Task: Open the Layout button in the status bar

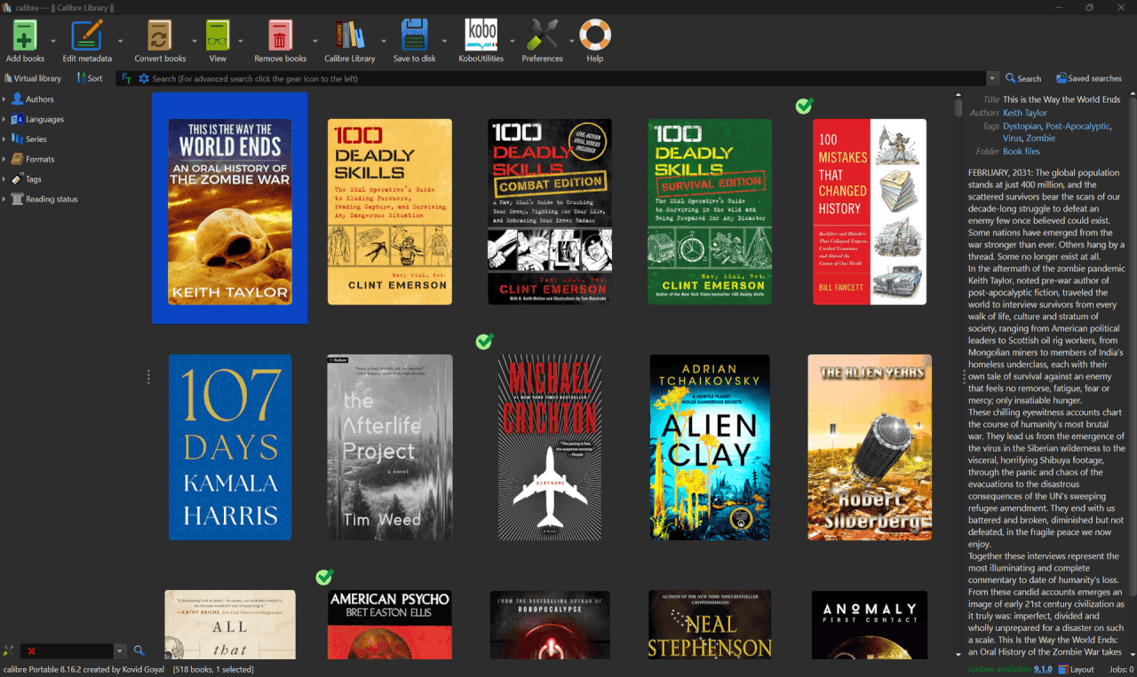Action: click(x=1076, y=670)
